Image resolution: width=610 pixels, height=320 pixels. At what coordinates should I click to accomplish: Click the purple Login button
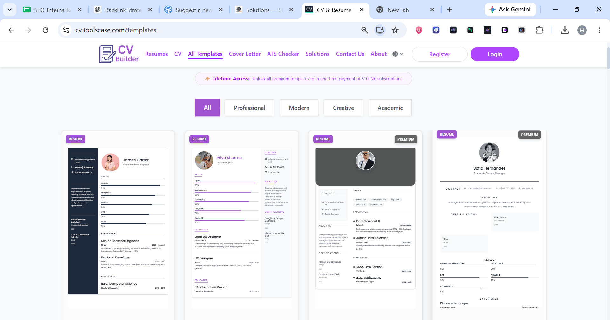click(x=495, y=54)
